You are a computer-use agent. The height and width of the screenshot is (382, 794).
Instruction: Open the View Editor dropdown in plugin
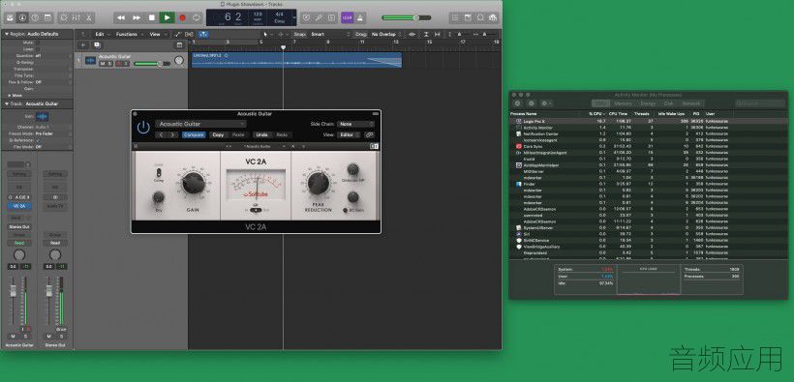350,135
